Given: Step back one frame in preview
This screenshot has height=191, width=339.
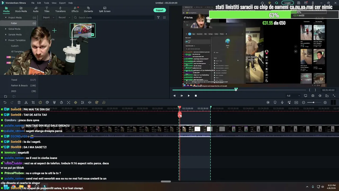Looking at the screenshot, I should click(x=175, y=96).
